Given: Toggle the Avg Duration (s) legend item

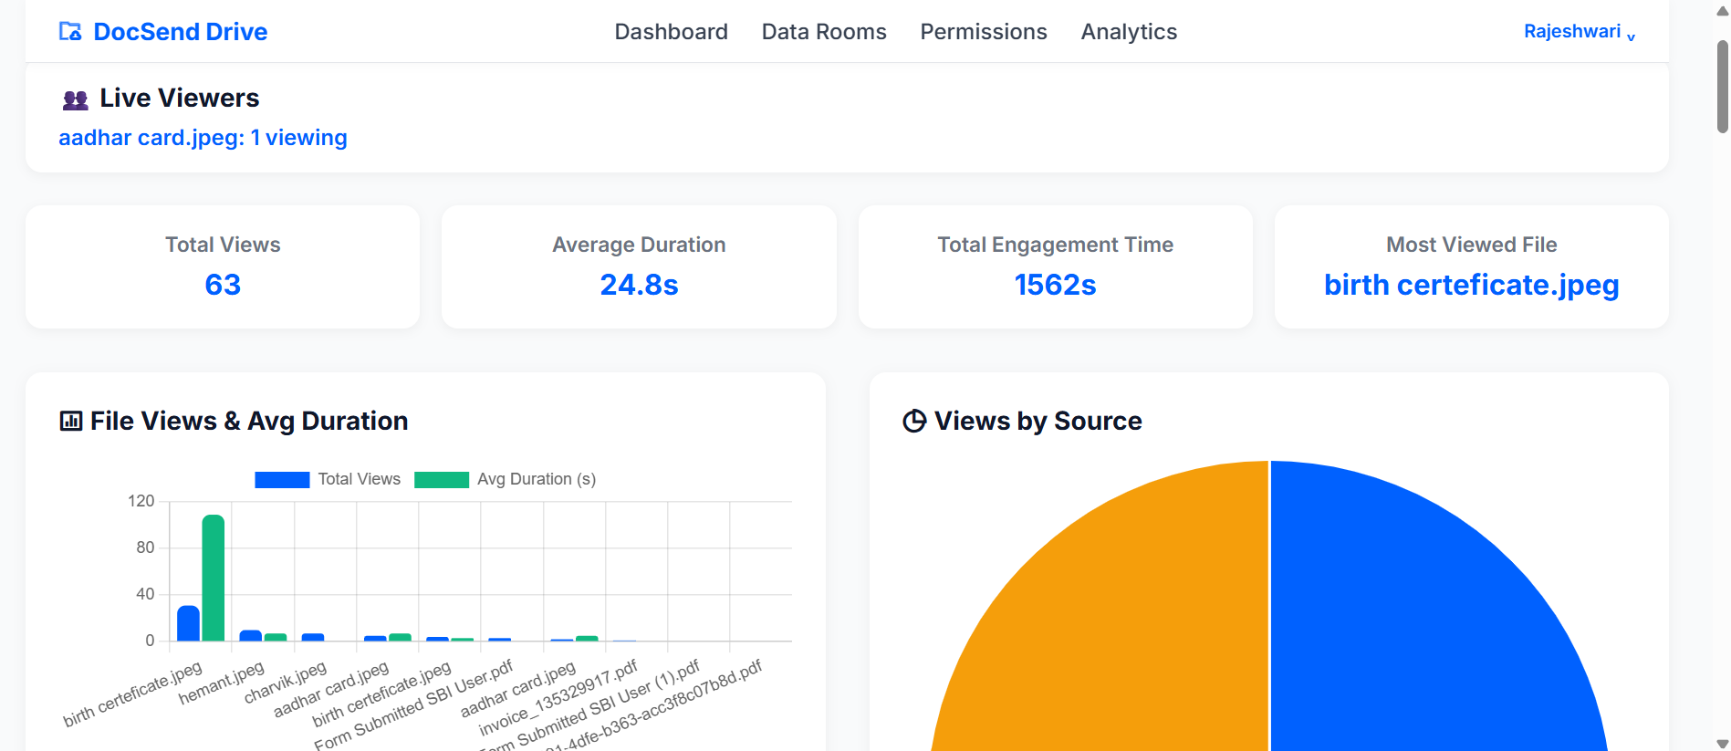Looking at the screenshot, I should point(505,480).
